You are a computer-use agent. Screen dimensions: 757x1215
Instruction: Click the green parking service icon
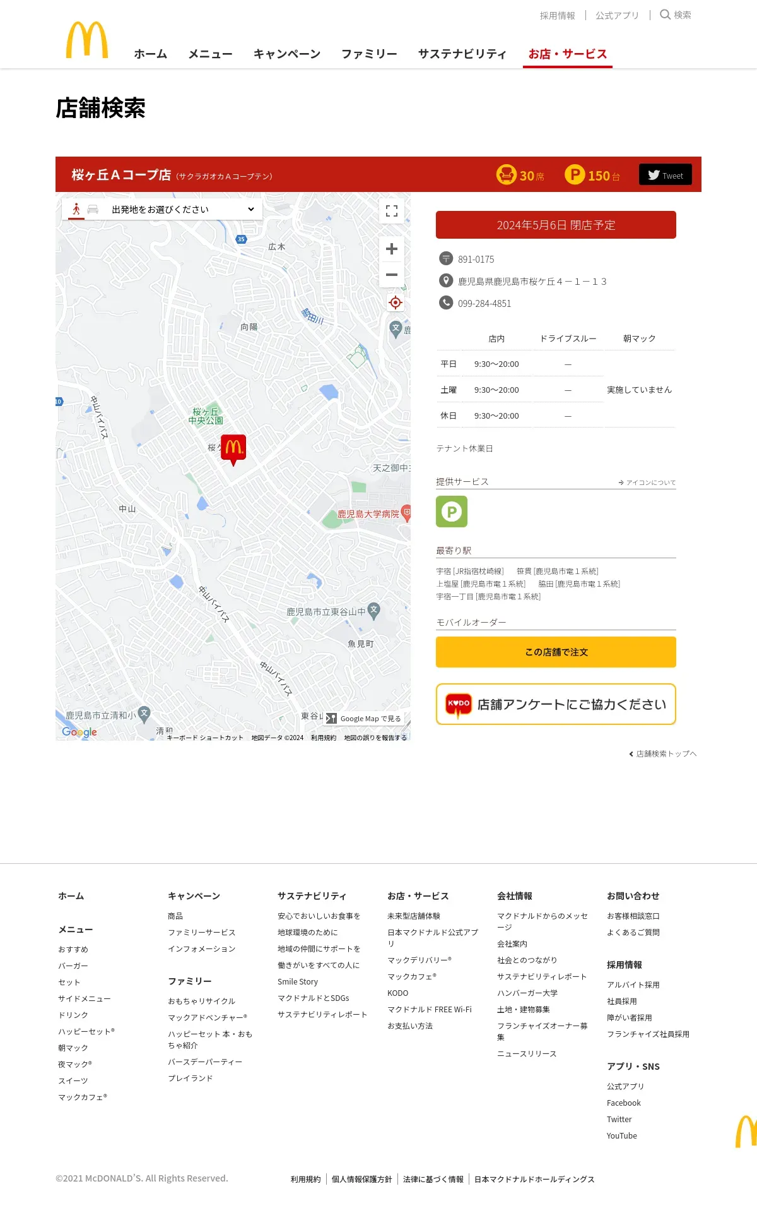[452, 512]
